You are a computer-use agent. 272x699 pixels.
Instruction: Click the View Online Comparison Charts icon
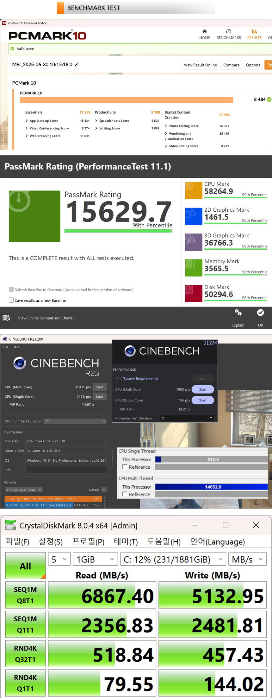pos(6,318)
